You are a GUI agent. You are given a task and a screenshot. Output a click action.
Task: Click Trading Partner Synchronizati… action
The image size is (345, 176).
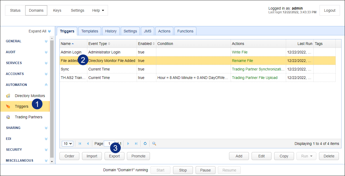point(258,69)
